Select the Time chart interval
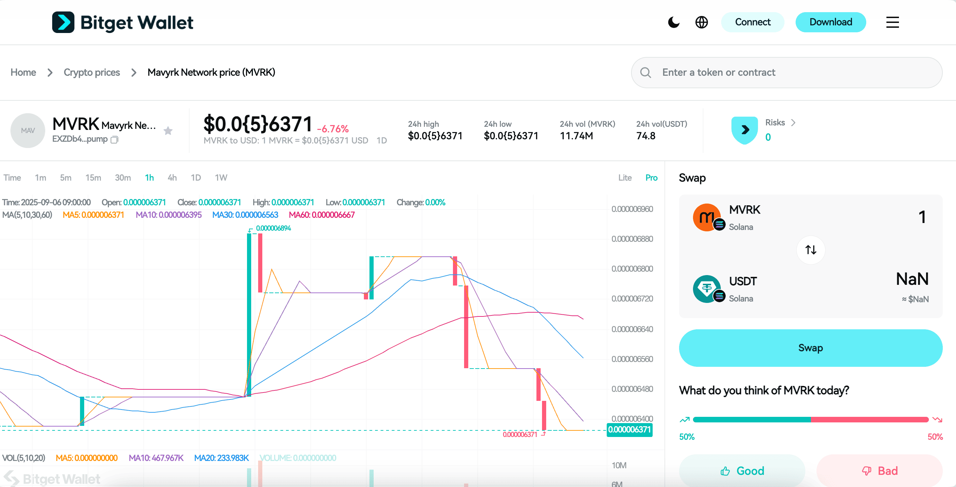Viewport: 956px width, 487px height. pyautogui.click(x=12, y=178)
